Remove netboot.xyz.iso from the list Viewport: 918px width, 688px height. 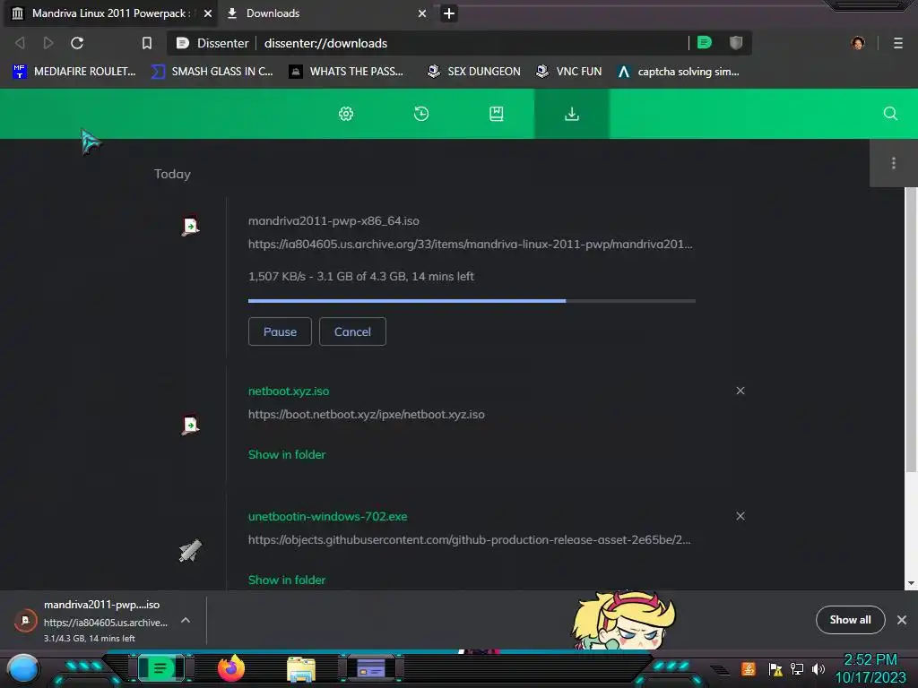740,391
